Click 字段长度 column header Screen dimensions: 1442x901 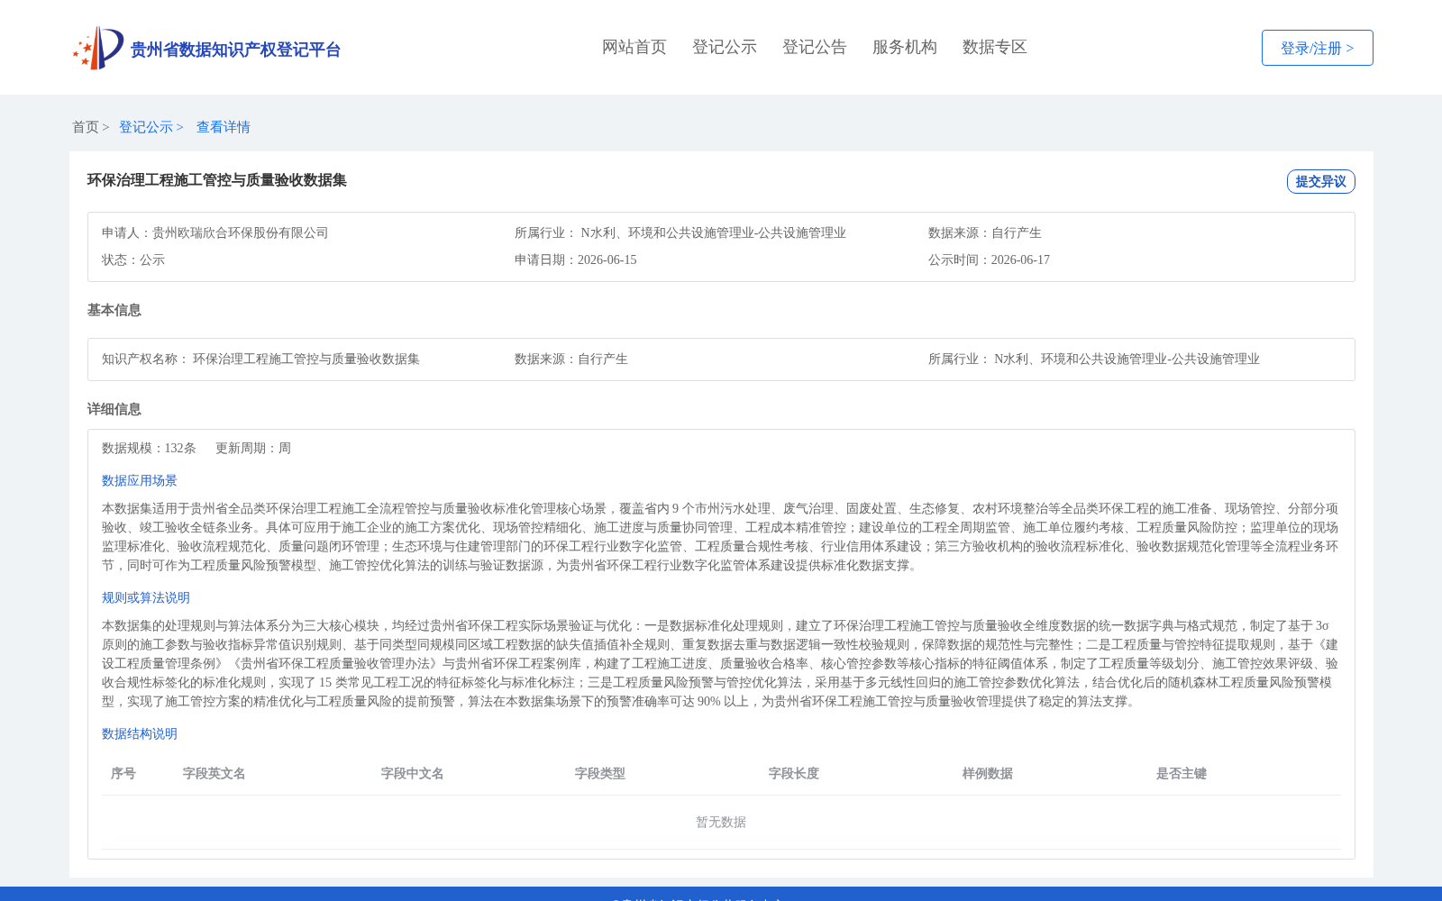(x=794, y=773)
